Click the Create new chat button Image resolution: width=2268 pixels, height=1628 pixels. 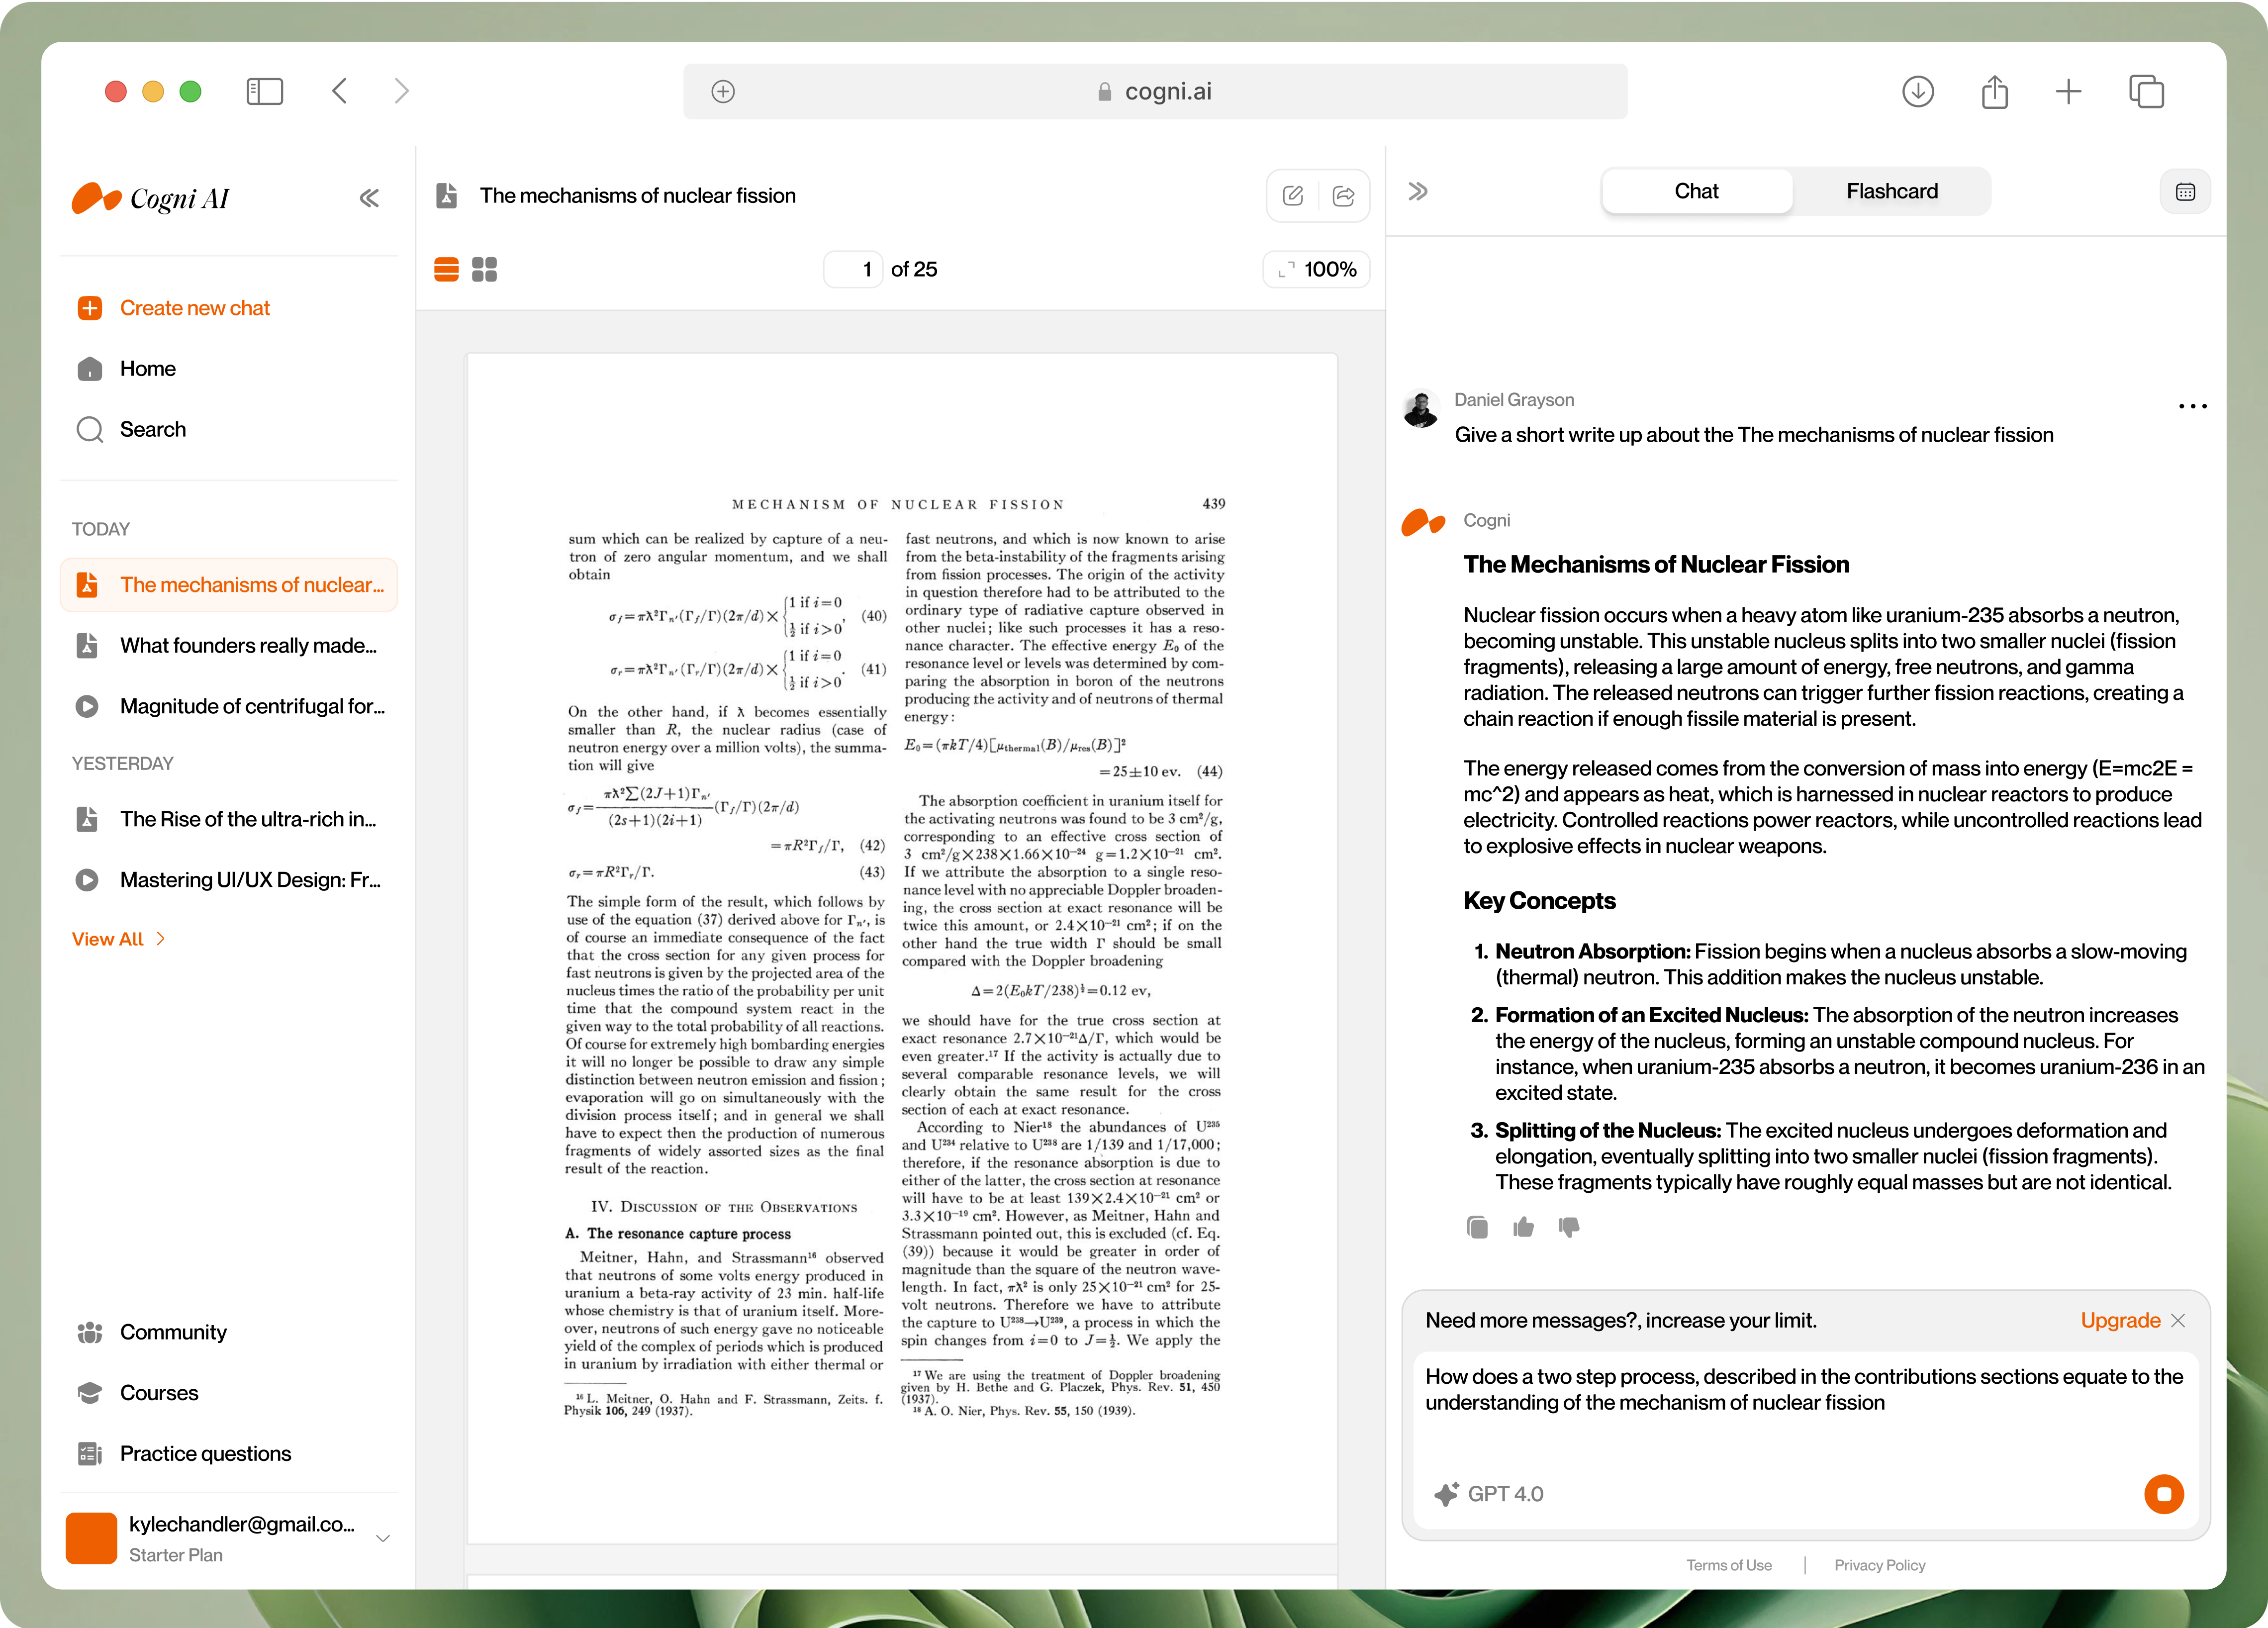tap(174, 308)
